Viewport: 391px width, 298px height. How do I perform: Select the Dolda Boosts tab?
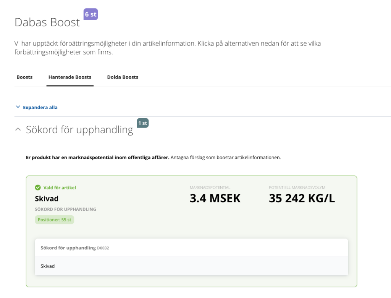coord(123,77)
